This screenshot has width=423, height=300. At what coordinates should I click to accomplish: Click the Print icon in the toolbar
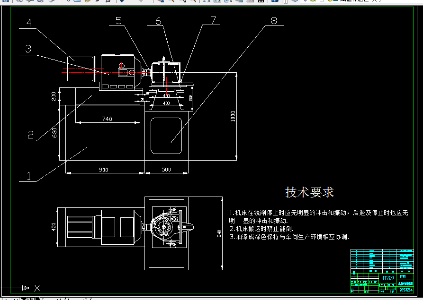(x=40, y=2)
